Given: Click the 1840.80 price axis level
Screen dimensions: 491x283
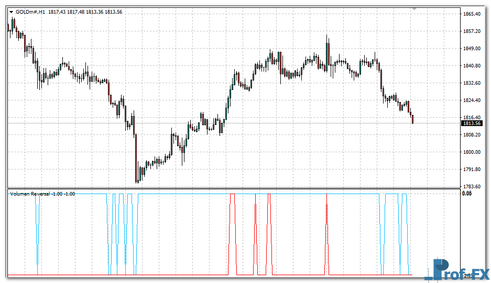Looking at the screenshot, I should click(x=472, y=66).
